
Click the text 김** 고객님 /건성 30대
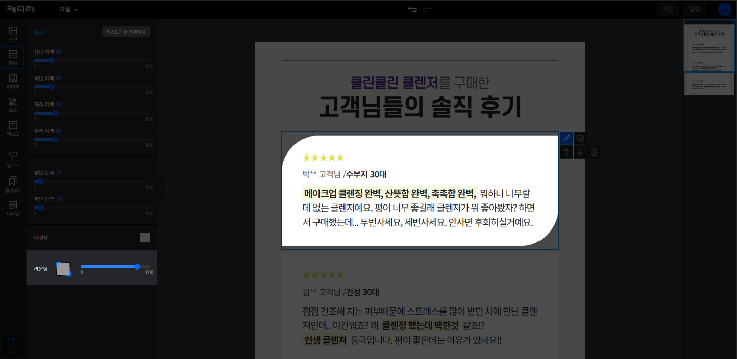coord(340,292)
